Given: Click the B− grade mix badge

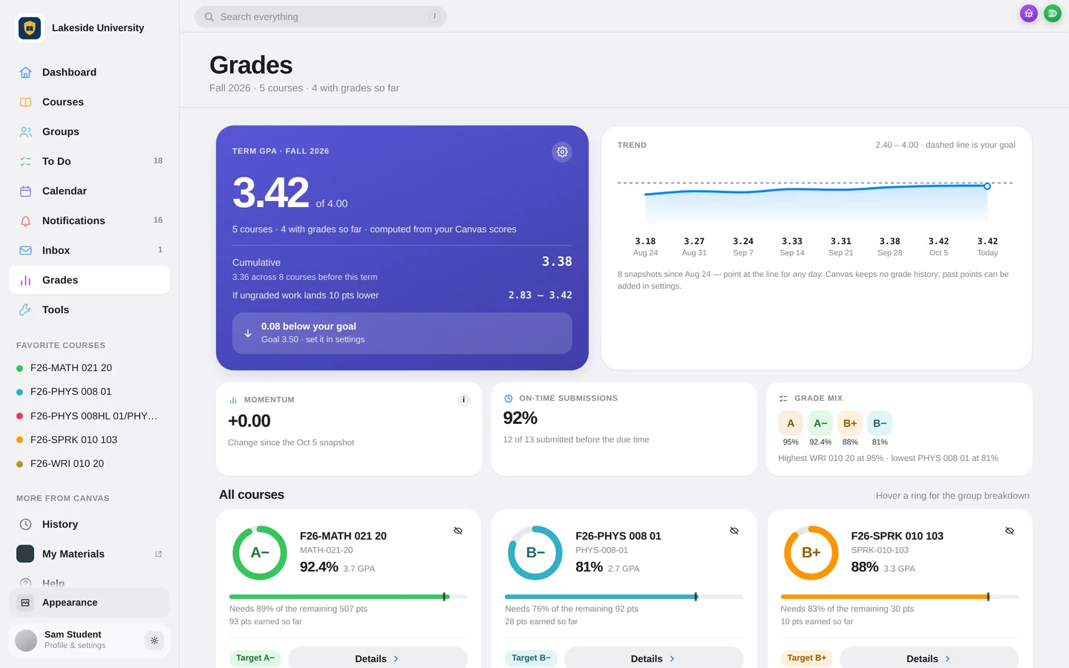Looking at the screenshot, I should point(880,423).
